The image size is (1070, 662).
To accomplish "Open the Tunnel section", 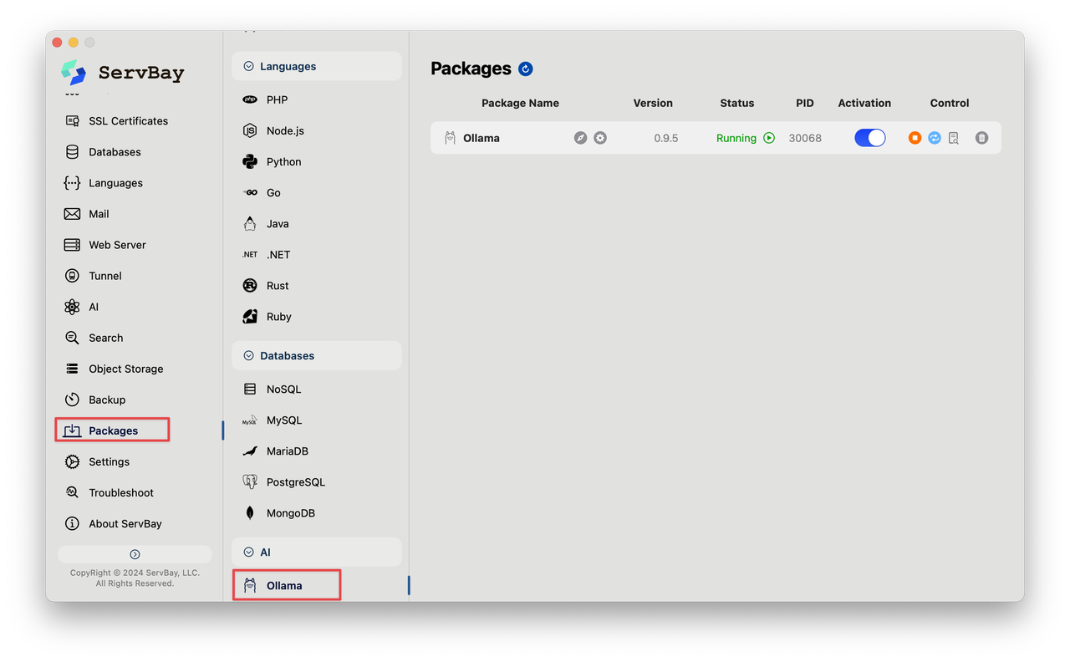I will coord(104,276).
